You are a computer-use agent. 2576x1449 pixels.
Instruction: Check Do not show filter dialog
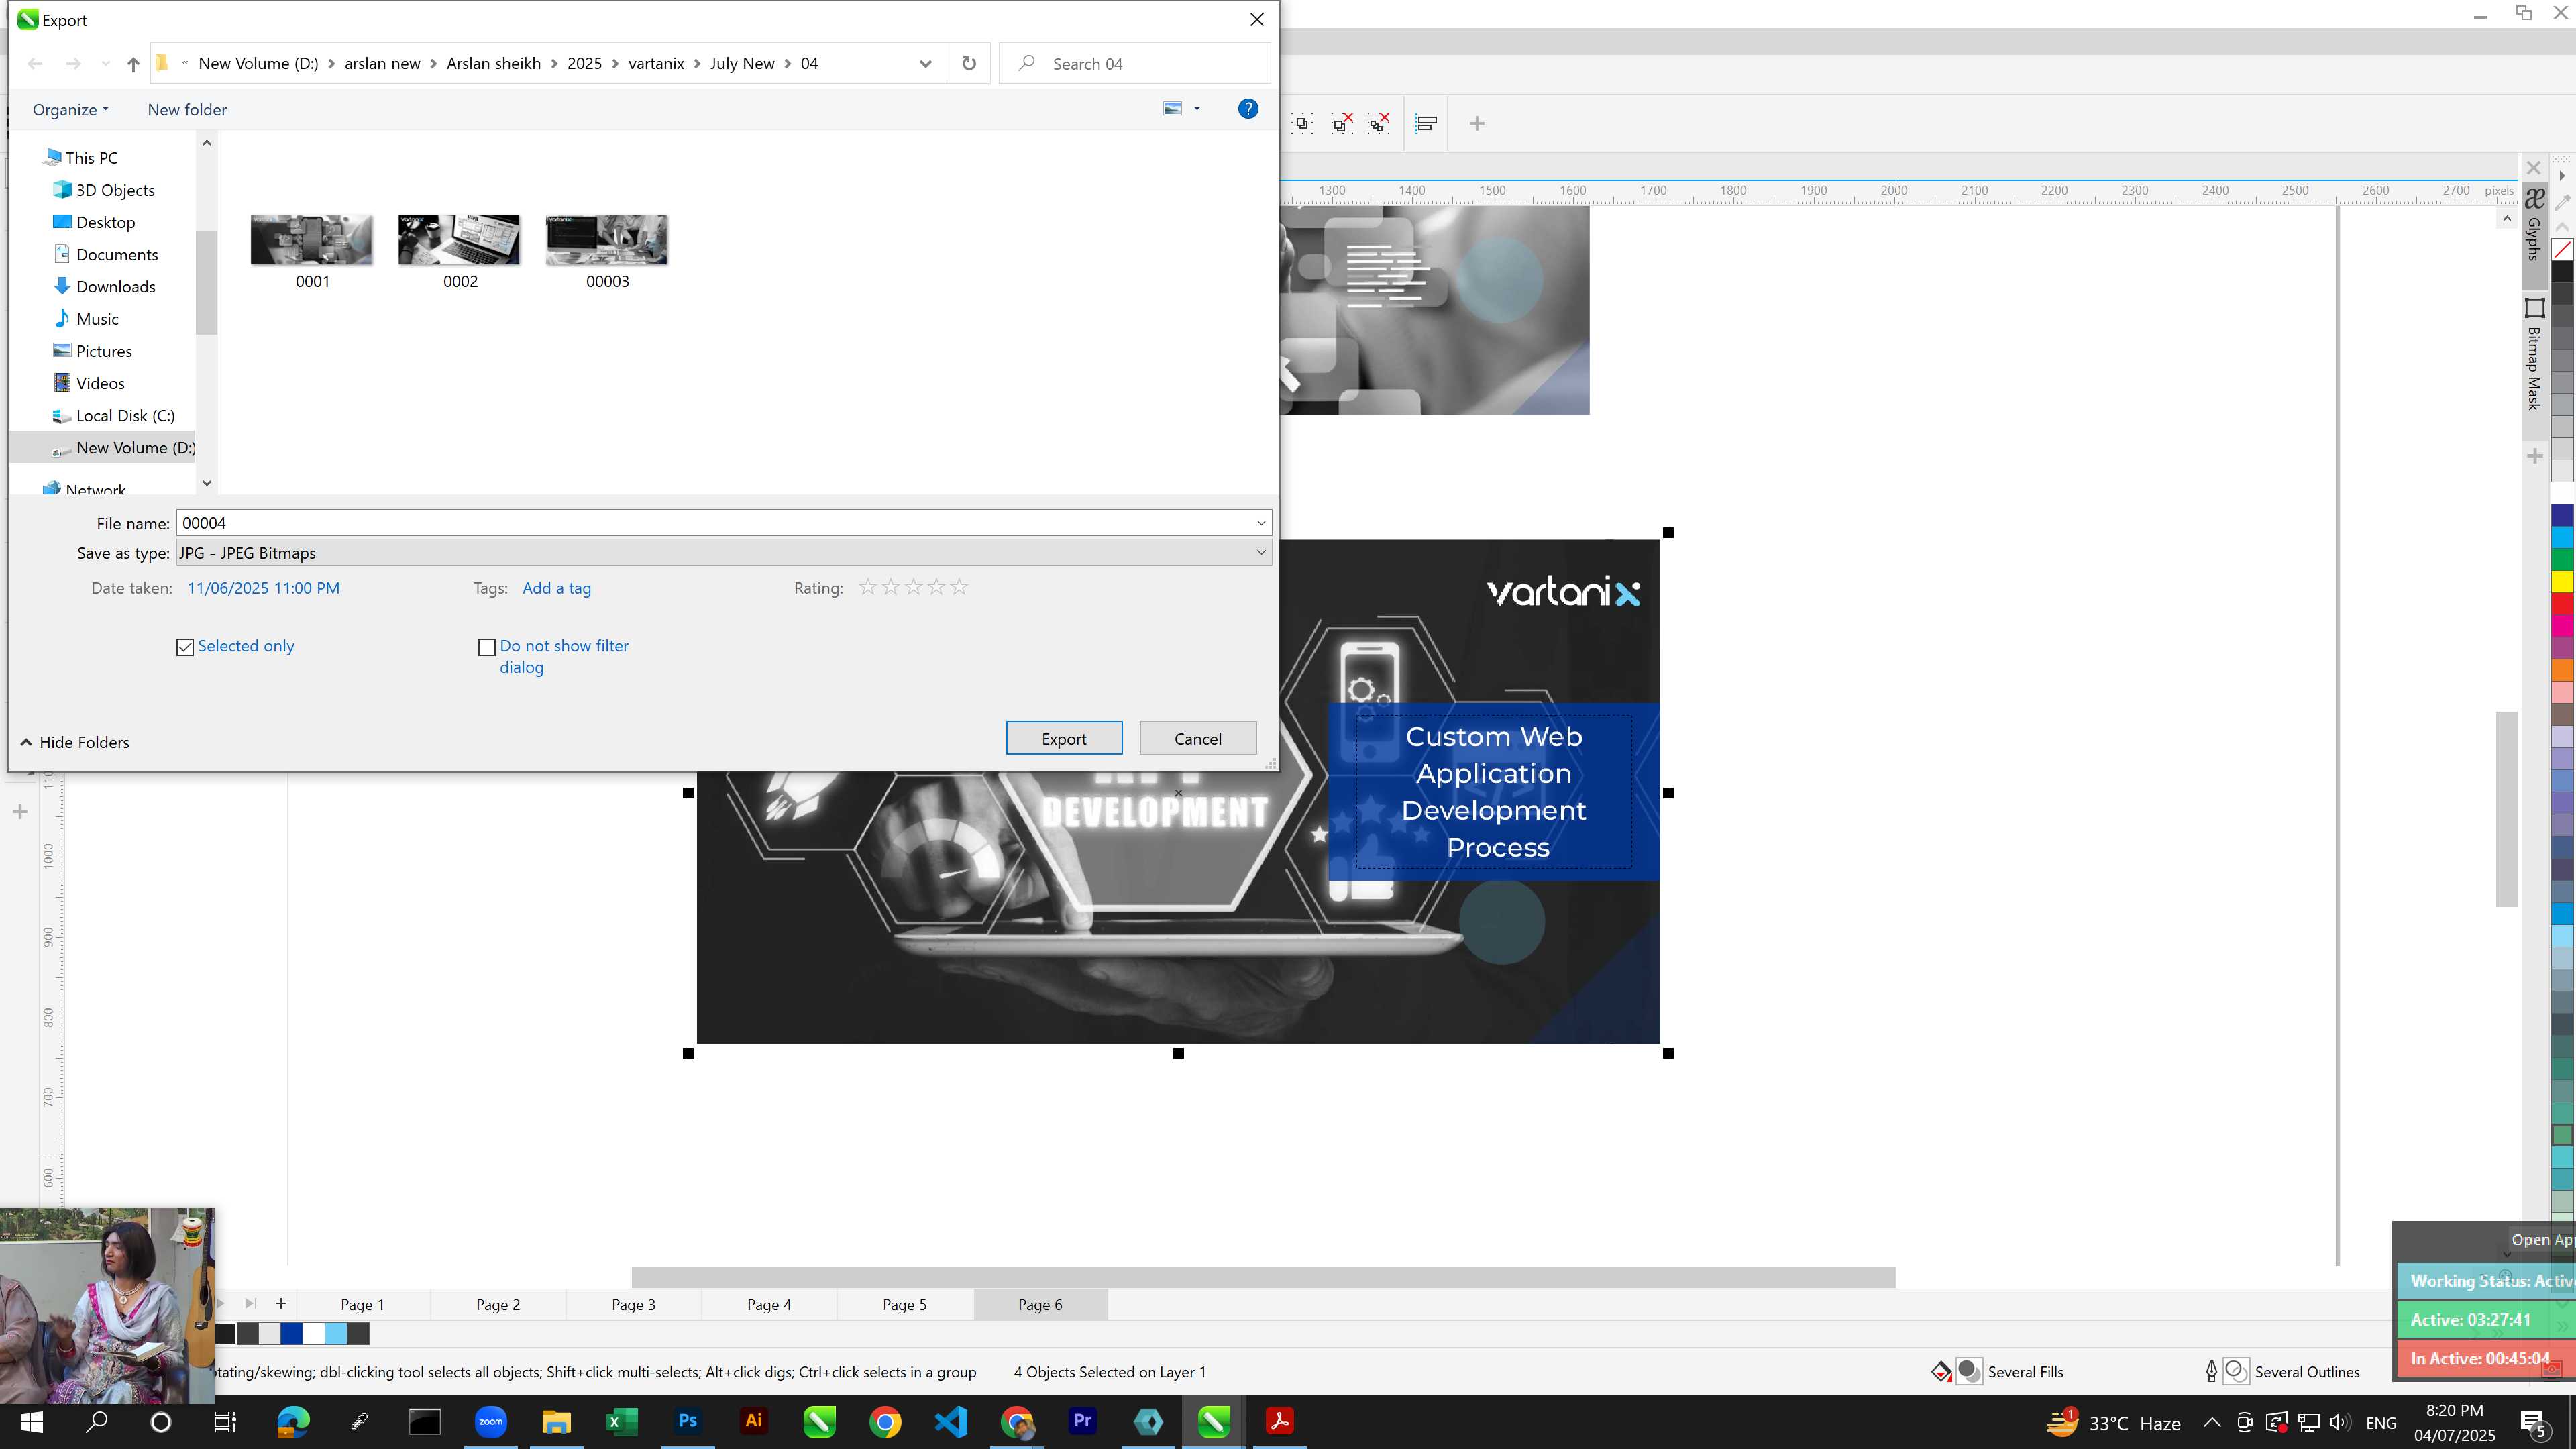[487, 647]
